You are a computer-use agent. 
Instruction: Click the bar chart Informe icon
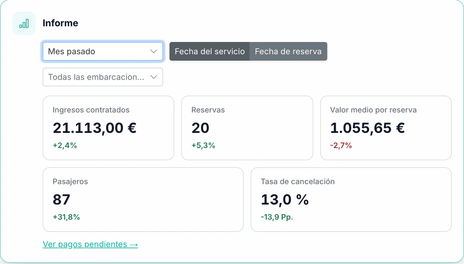pos(24,23)
